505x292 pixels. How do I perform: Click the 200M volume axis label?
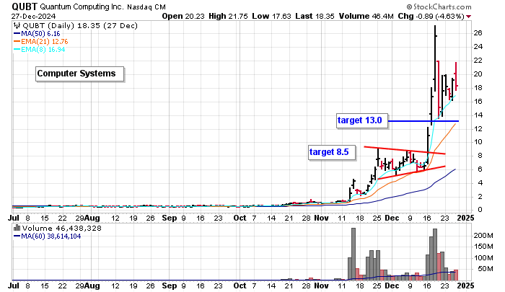pyautogui.click(x=483, y=236)
